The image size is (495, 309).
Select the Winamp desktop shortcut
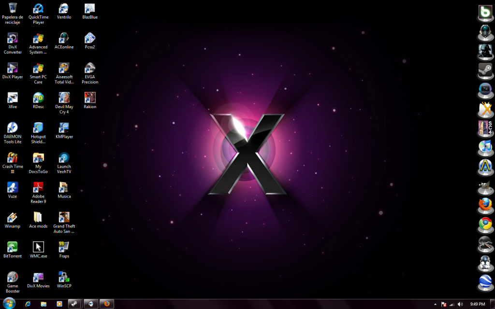[x=13, y=220]
